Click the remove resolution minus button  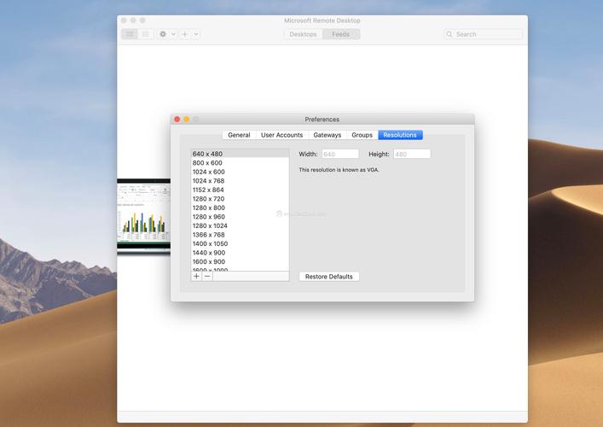click(x=207, y=277)
